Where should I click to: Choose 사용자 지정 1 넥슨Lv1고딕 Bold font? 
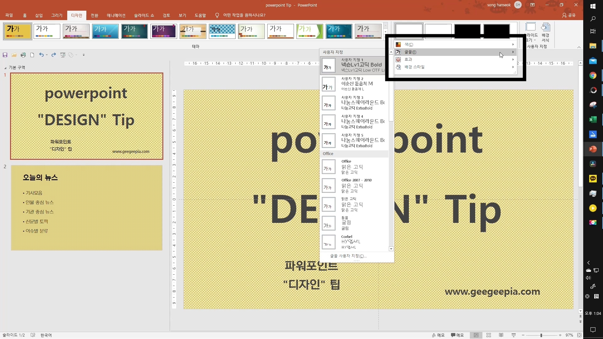click(x=354, y=65)
